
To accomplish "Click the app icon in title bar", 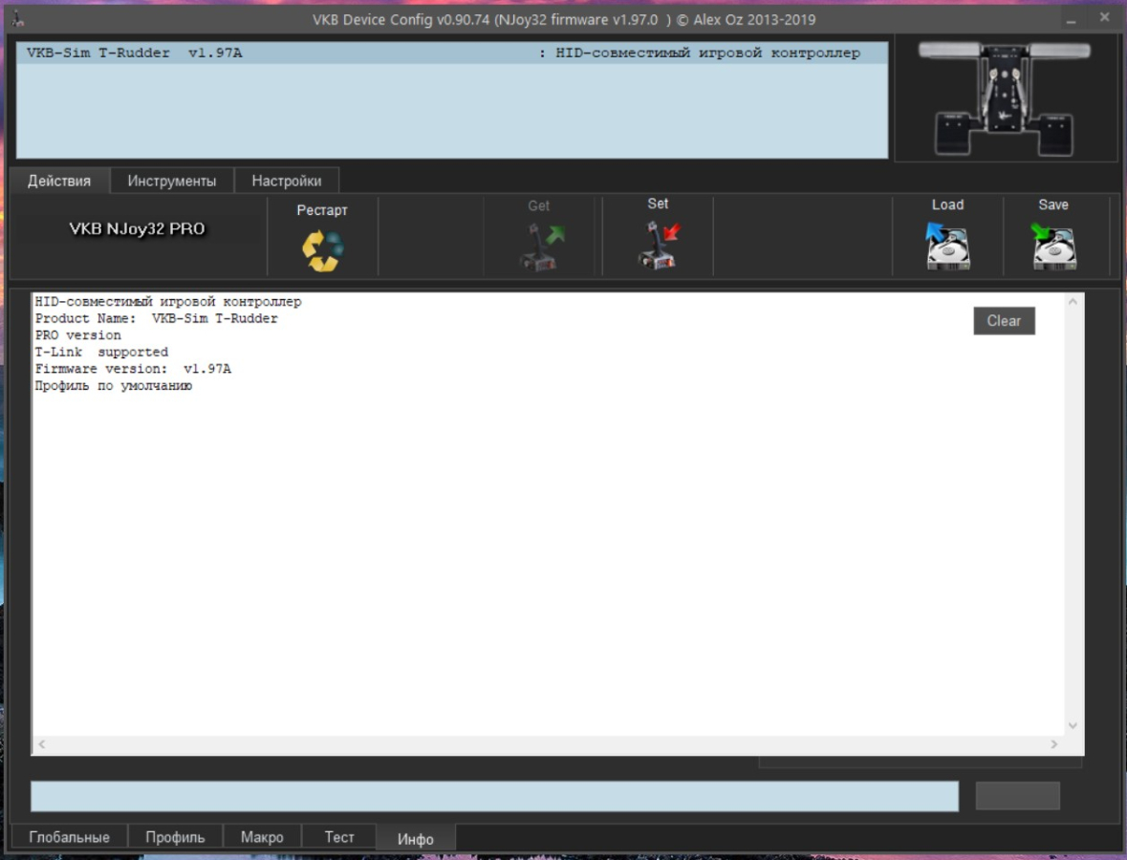I will [19, 19].
